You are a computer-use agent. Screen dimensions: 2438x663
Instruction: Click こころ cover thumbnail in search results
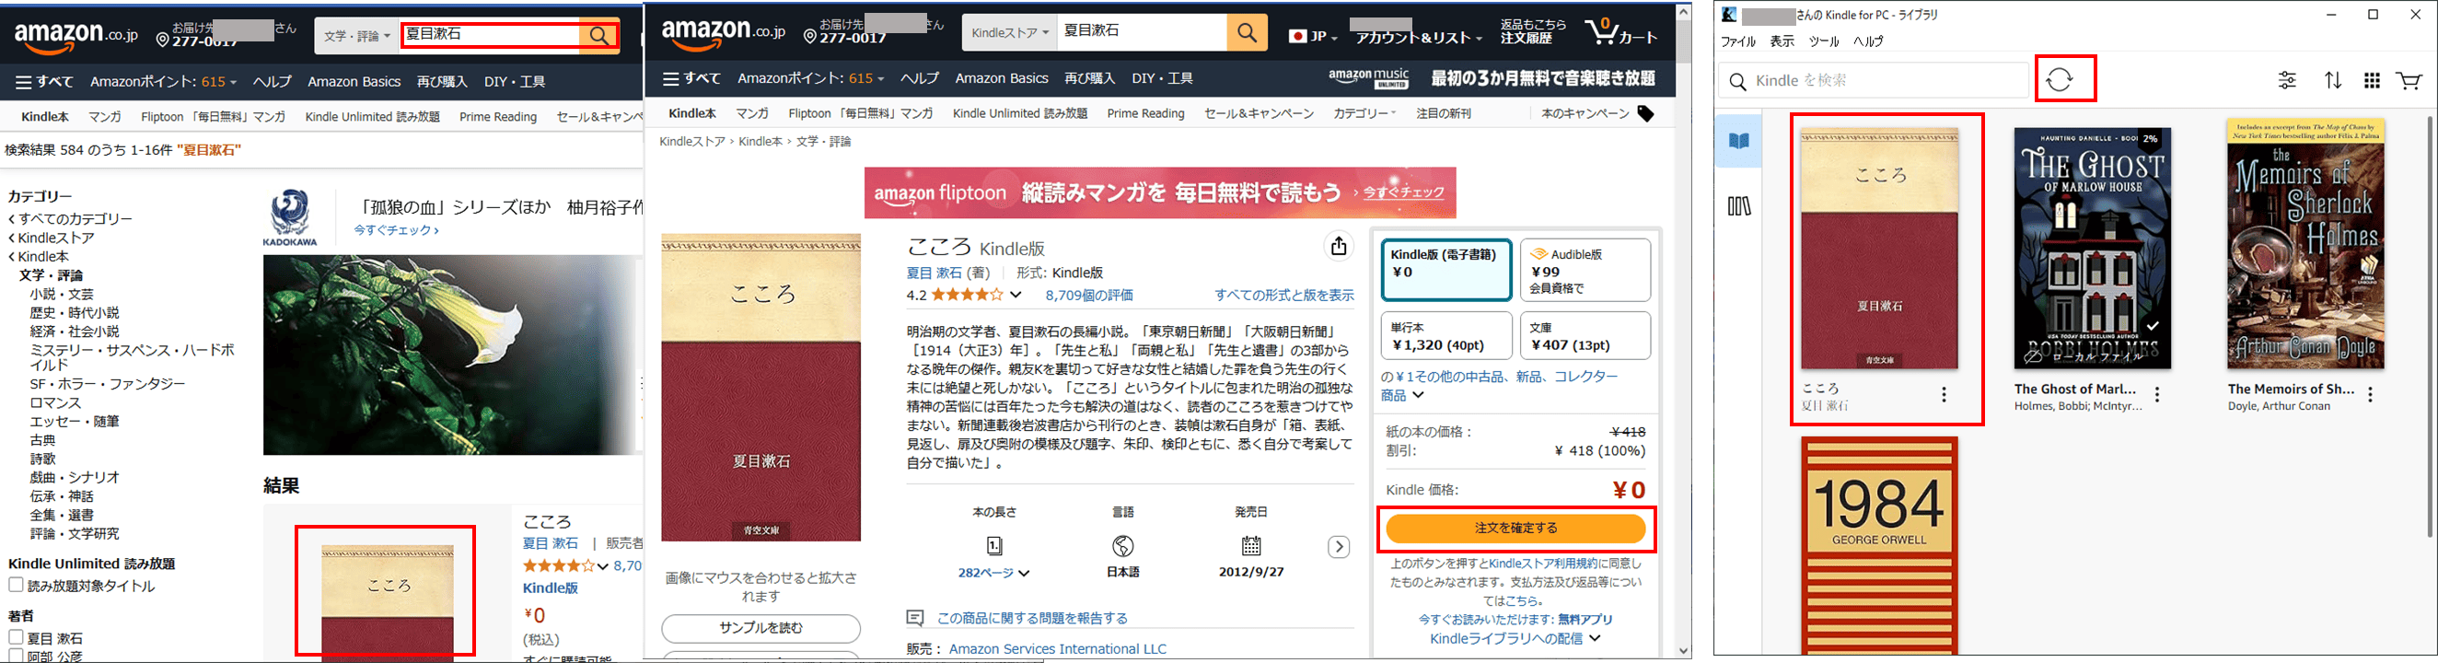click(x=387, y=601)
